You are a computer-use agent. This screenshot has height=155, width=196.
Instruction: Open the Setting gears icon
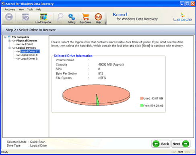[71, 17]
